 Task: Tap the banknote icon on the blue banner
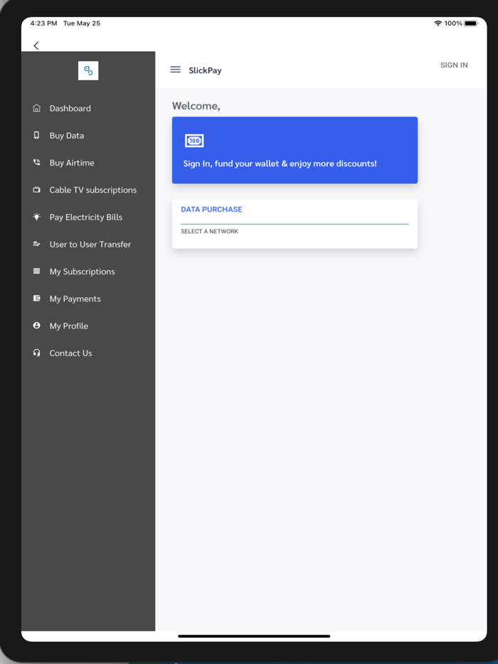tap(194, 141)
